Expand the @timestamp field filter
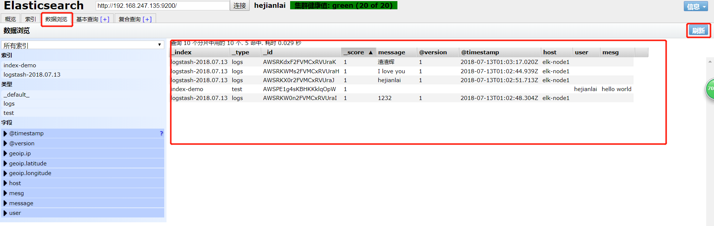 [5, 133]
